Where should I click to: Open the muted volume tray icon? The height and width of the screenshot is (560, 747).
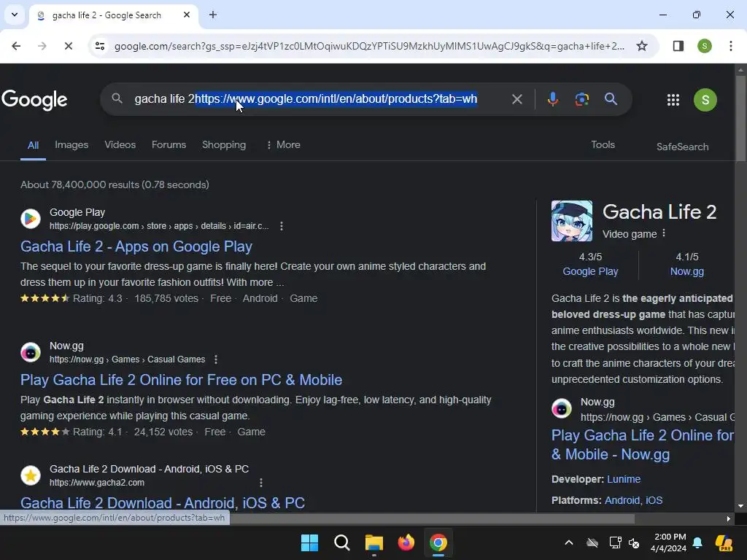pos(634,542)
